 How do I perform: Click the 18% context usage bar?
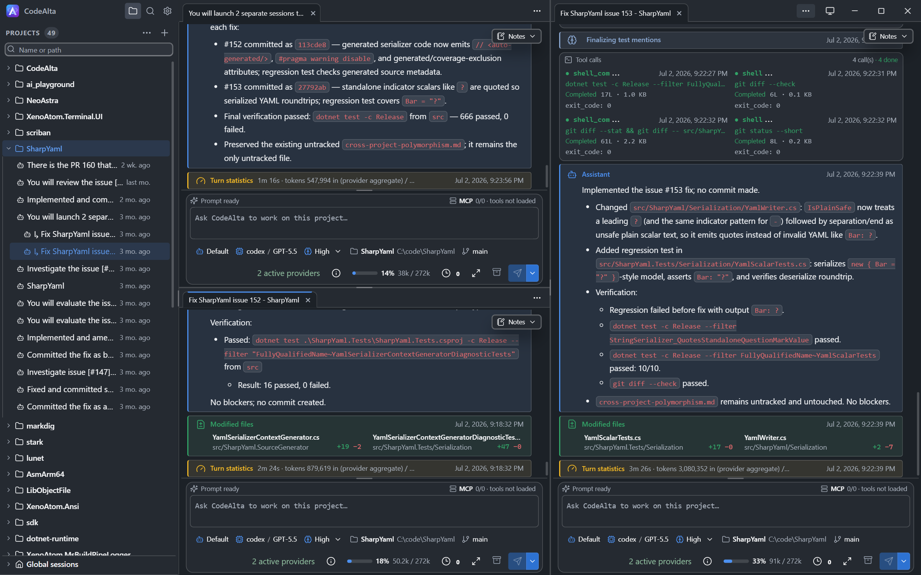(360, 561)
